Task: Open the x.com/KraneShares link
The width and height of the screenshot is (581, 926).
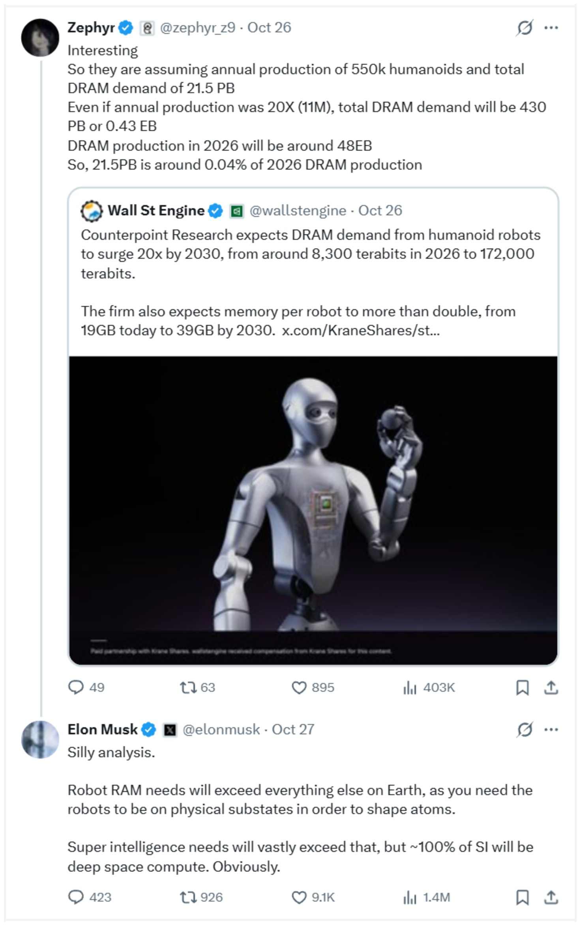Action: coord(360,330)
